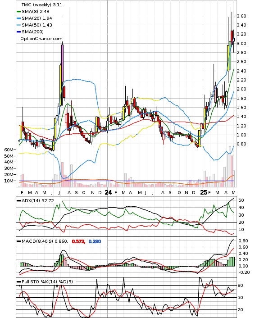Click the black Full STO legend line marker
The image size is (255, 318).
pyautogui.click(x=18, y=282)
